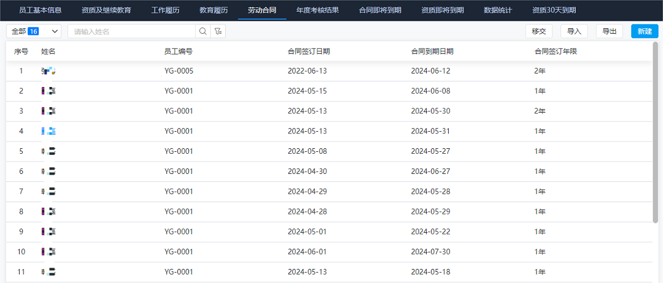Click the 2年 term in row 1
This screenshot has height=283, width=663.
pyautogui.click(x=540, y=71)
